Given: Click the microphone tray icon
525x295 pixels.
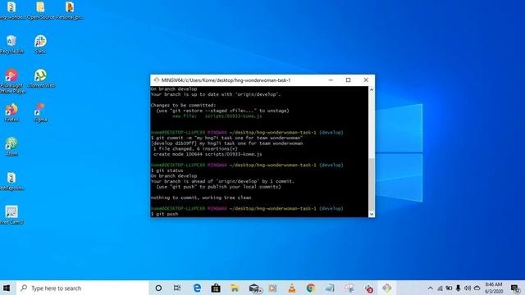Looking at the screenshot, I should 458,288.
